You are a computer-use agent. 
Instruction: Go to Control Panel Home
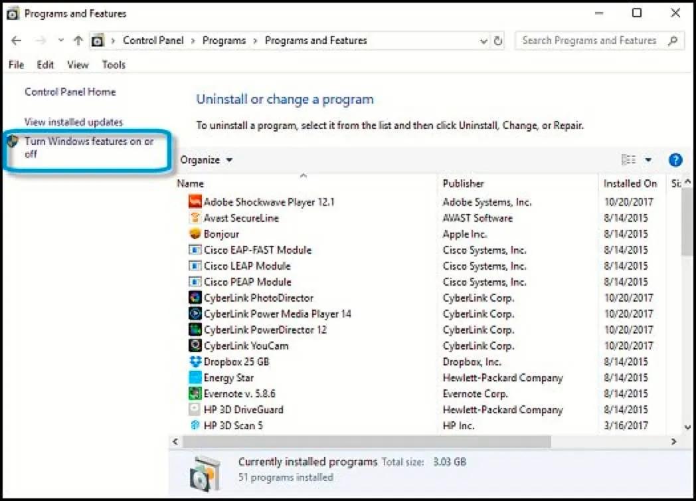pos(70,92)
